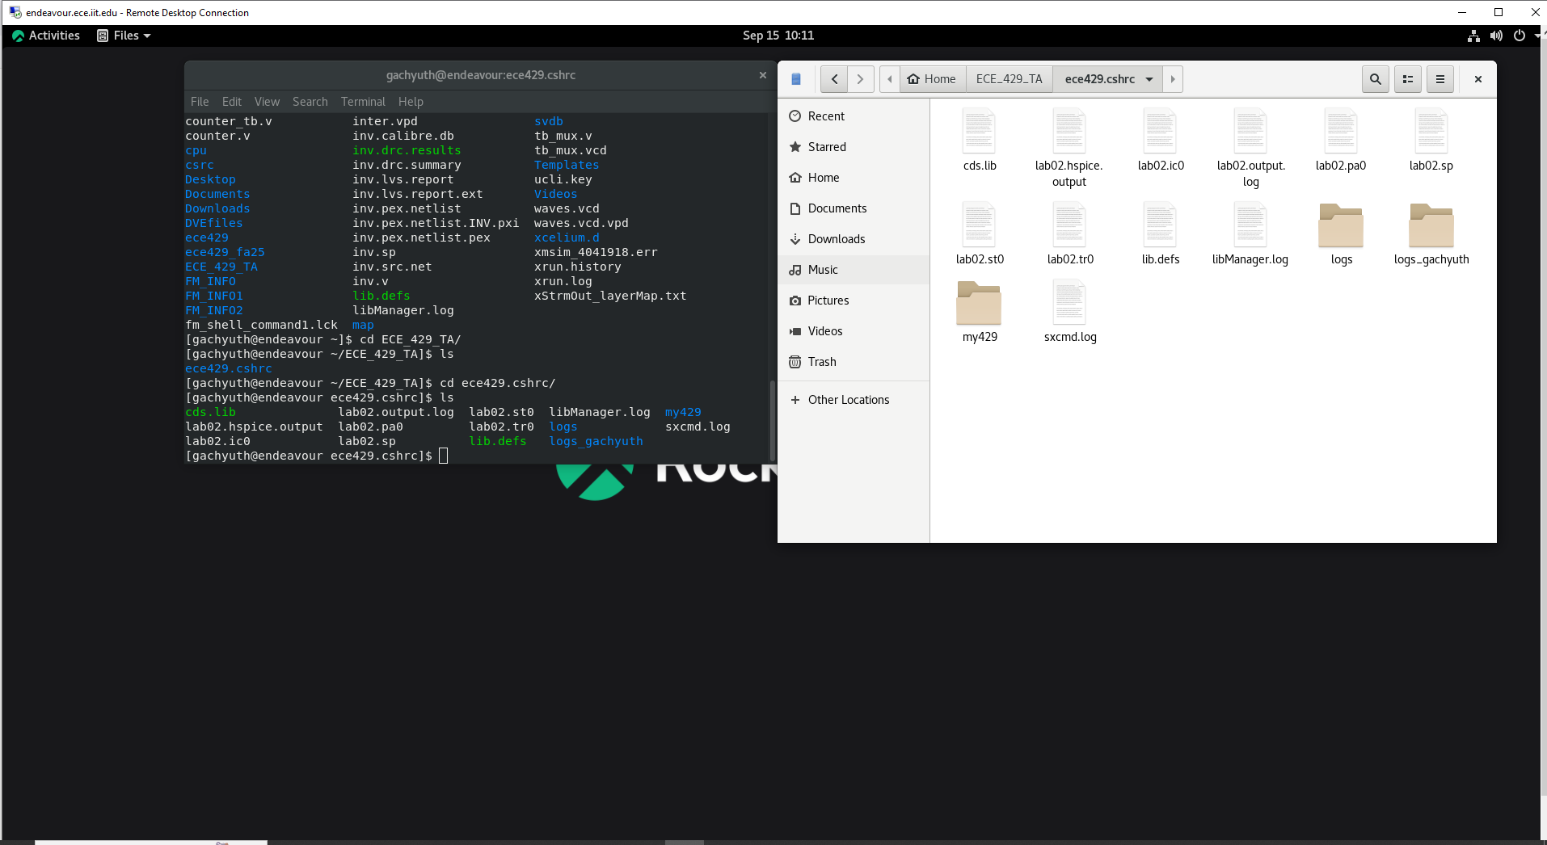Close the terminal window
The image size is (1547, 845).
point(762,75)
